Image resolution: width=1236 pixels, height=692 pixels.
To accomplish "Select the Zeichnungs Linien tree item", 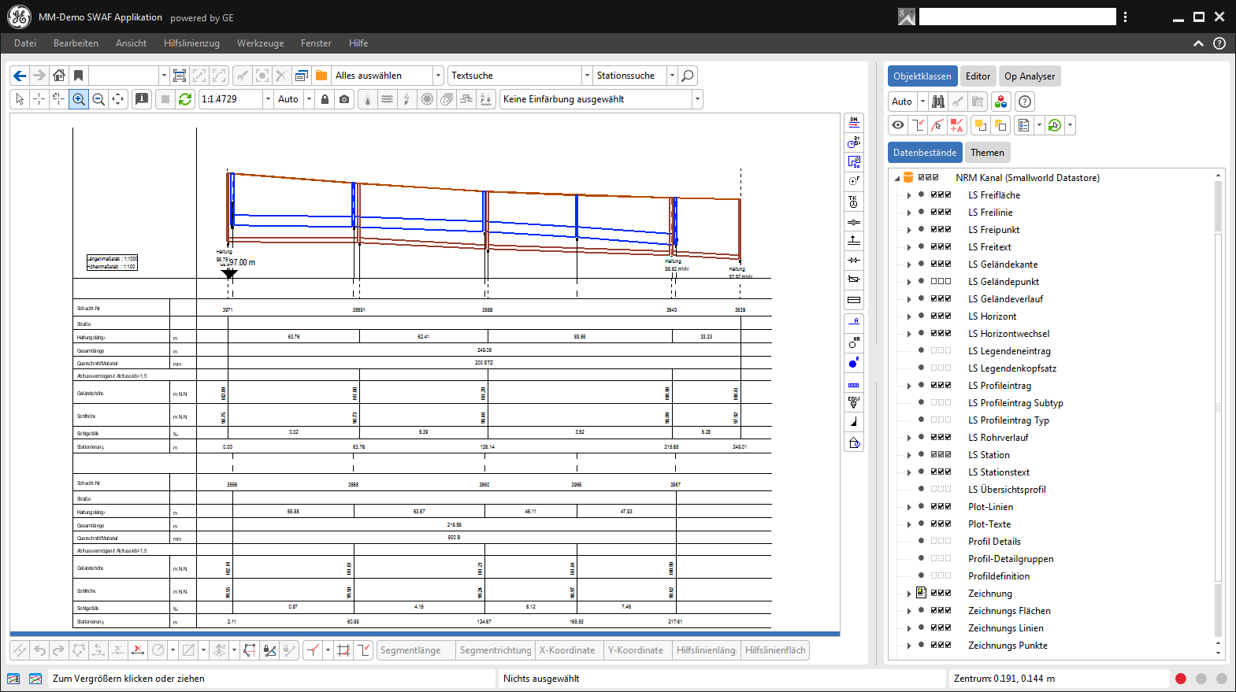I will pyautogui.click(x=1005, y=628).
